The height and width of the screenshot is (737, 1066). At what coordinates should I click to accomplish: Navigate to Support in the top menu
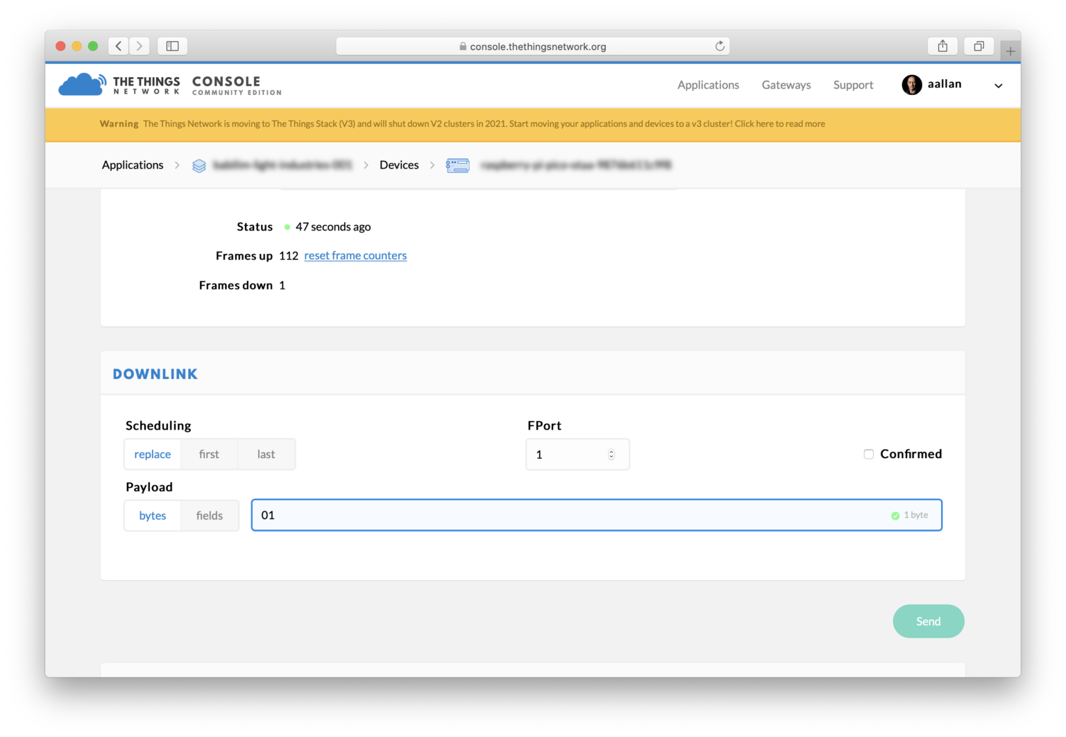(853, 85)
